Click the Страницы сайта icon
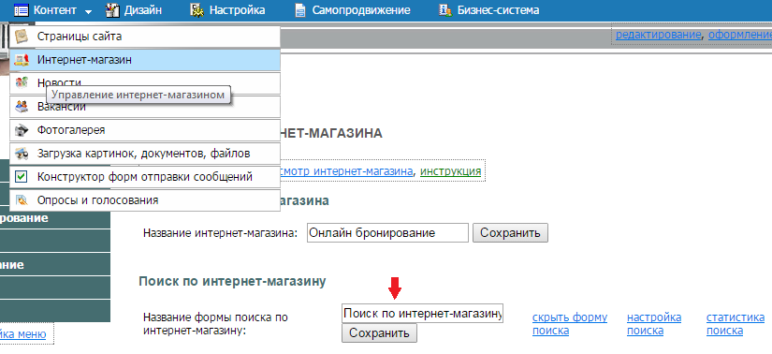Screen dimensions: 772x354 coord(22,37)
